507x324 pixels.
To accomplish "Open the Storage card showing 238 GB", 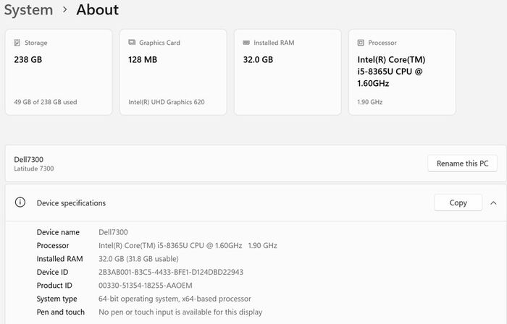I will click(59, 72).
